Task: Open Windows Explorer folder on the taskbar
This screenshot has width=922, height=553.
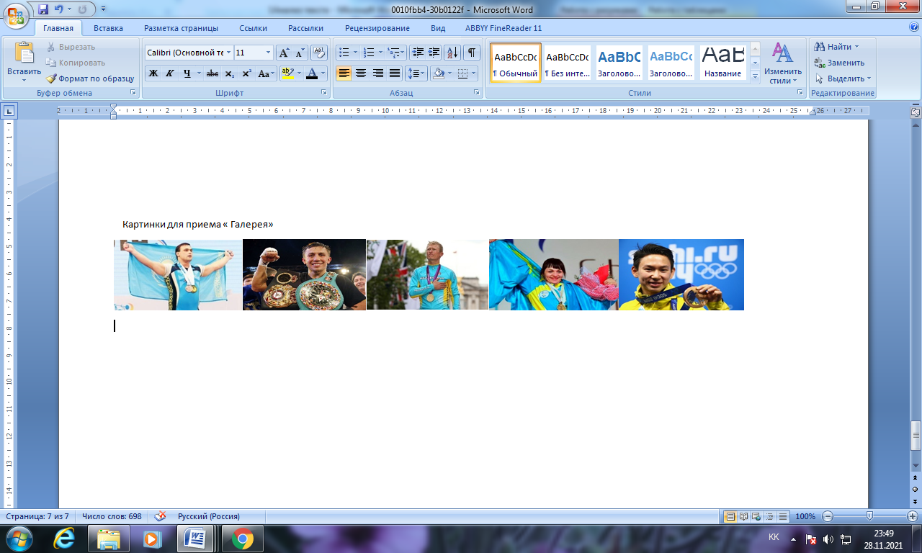Action: click(109, 539)
